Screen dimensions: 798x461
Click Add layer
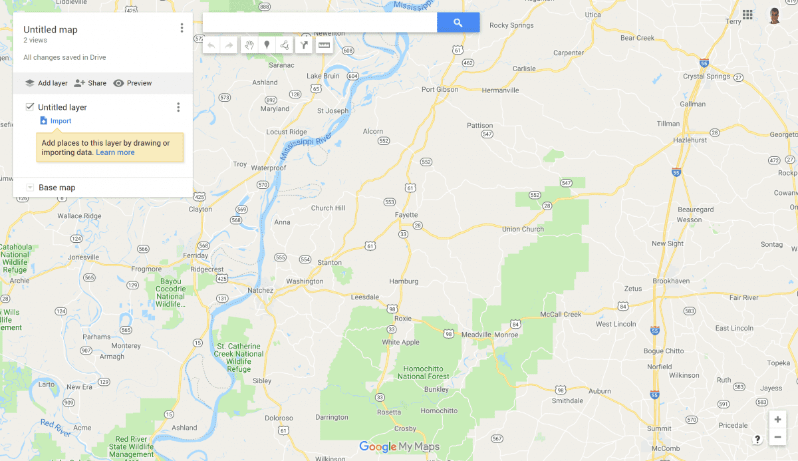coord(46,83)
